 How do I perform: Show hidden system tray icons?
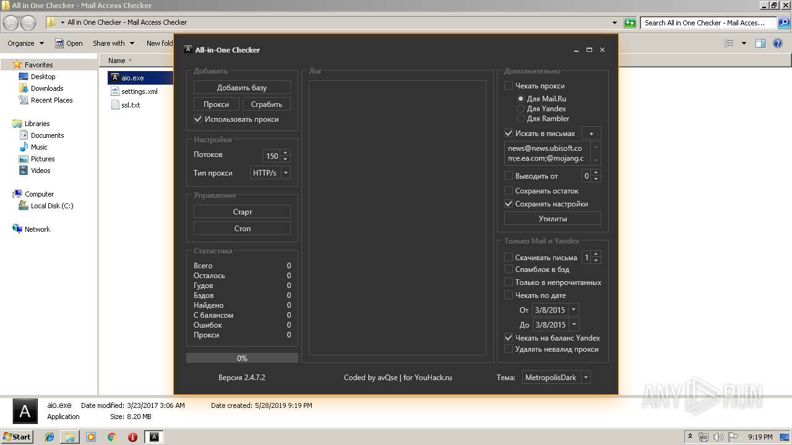tap(691, 437)
